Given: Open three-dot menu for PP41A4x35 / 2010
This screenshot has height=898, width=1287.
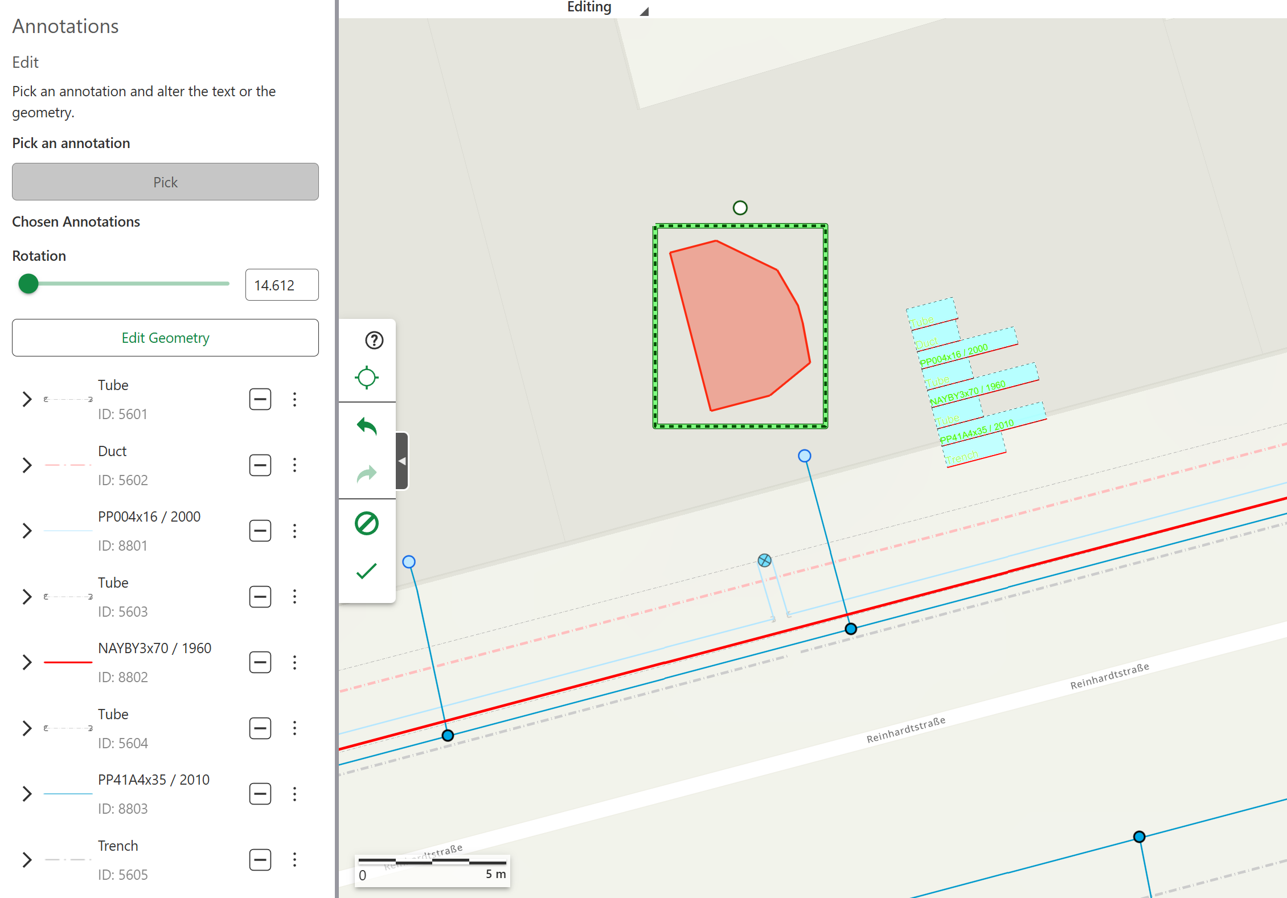Looking at the screenshot, I should pos(294,794).
